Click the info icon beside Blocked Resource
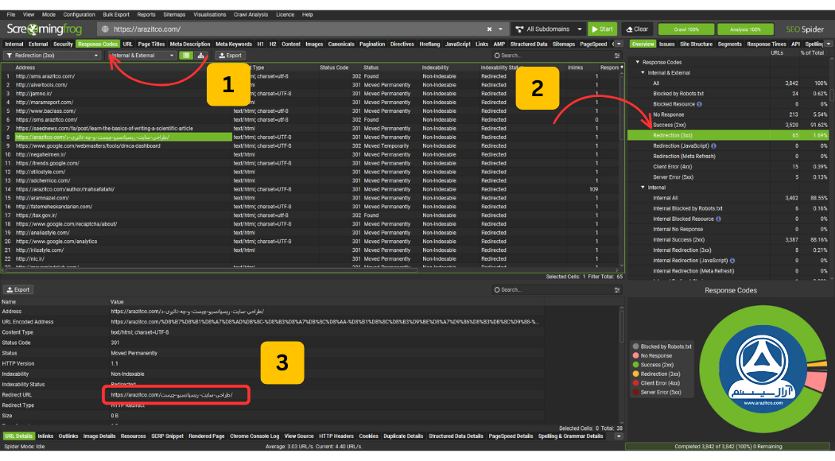 [699, 104]
